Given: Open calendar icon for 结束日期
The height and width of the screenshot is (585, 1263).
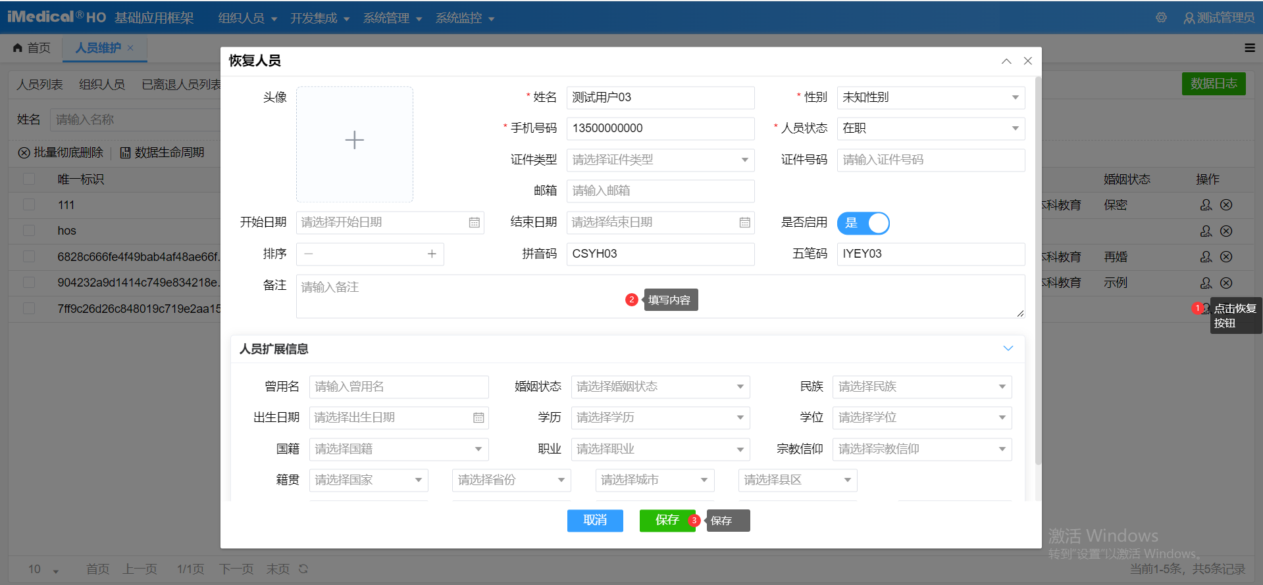Looking at the screenshot, I should point(744,223).
